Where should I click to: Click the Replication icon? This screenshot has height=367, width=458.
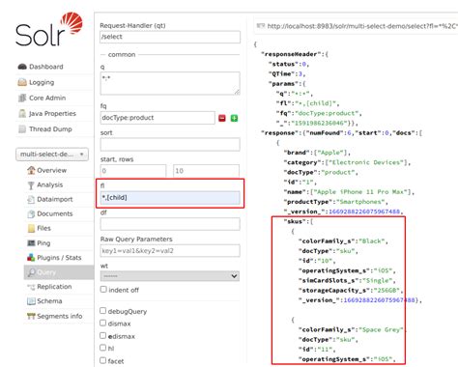pyautogui.click(x=31, y=287)
